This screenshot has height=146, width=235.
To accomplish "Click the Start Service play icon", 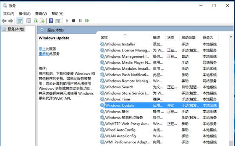I will [x=67, y=21].
